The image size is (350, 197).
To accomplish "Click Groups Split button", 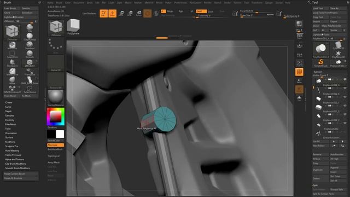I will coord(338,190).
